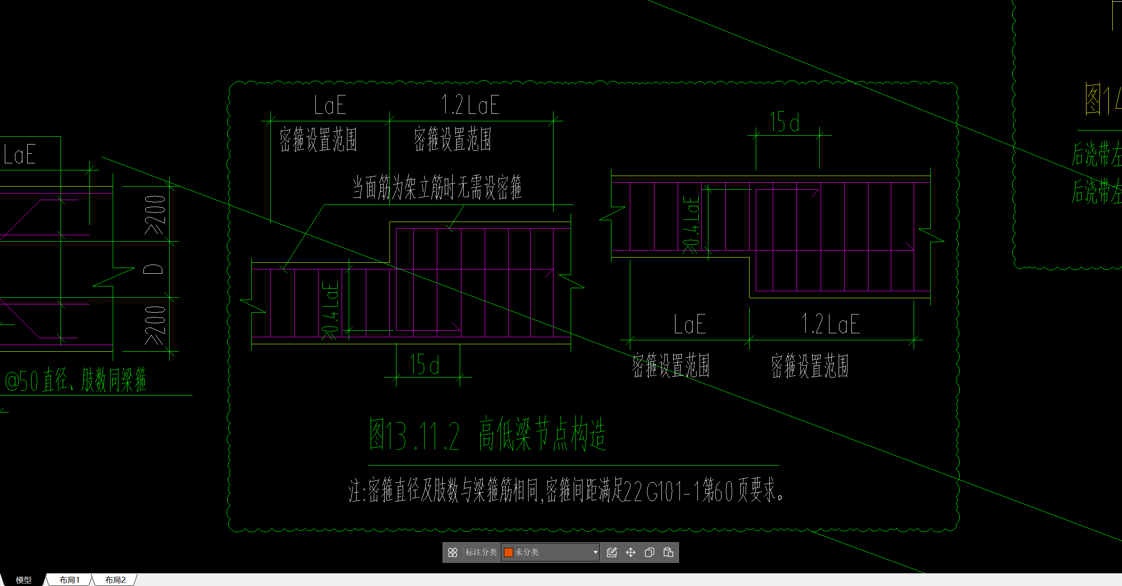Click the 标注分类 label
Screen dimensions: 1122x586
tap(481, 552)
